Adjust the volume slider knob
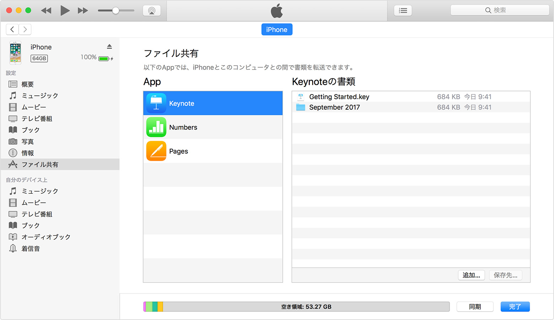 point(116,11)
